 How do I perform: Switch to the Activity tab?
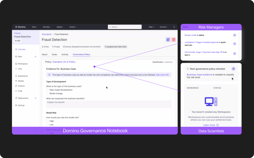[65, 55]
